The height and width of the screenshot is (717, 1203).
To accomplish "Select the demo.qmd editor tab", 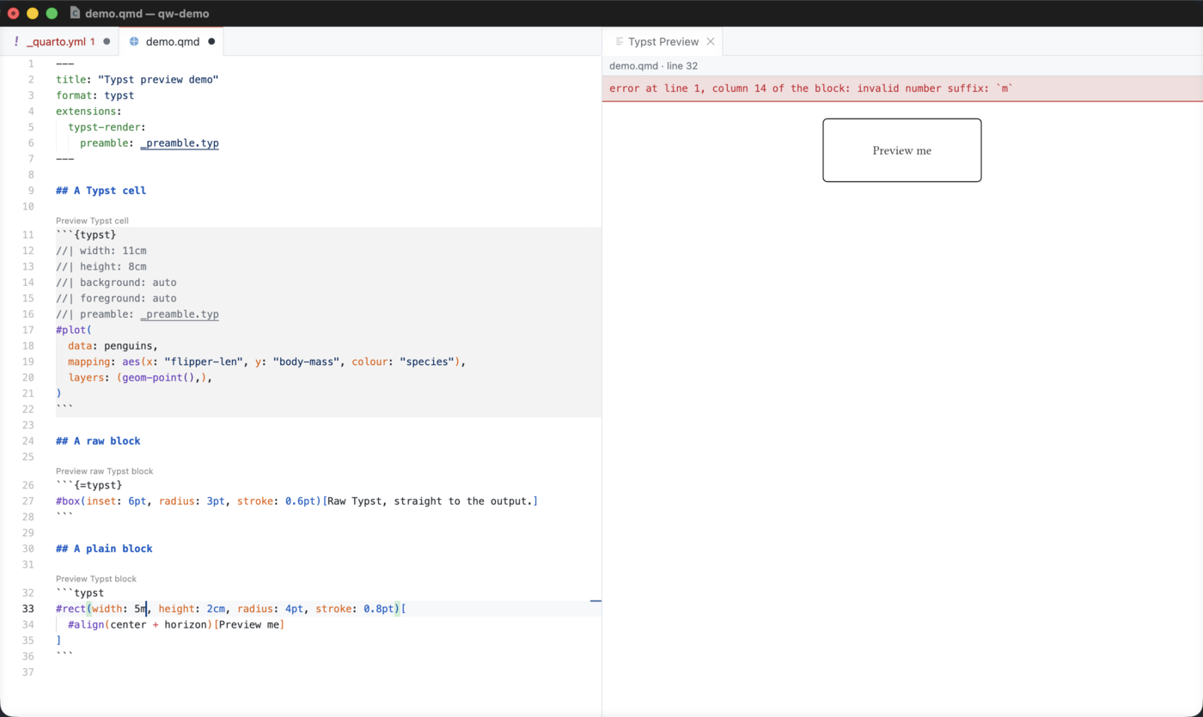I will (172, 41).
